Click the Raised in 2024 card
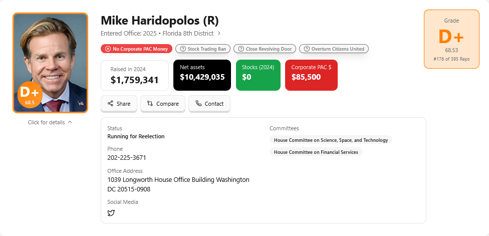 (x=135, y=75)
